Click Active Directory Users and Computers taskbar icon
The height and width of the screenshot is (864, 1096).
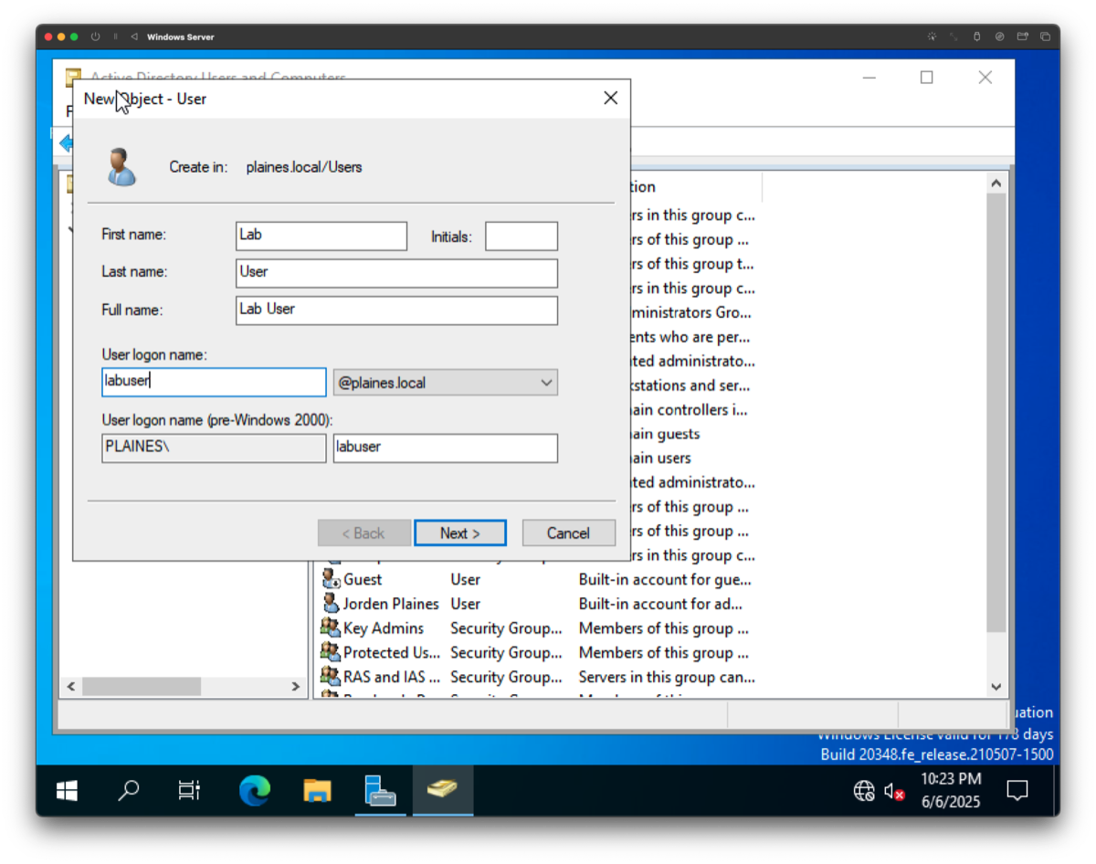tap(443, 791)
